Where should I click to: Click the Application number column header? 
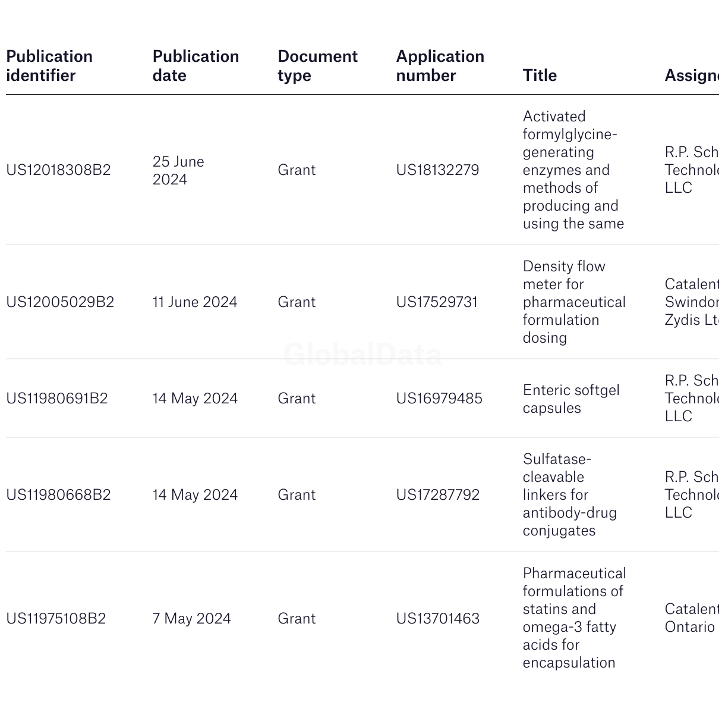(440, 66)
